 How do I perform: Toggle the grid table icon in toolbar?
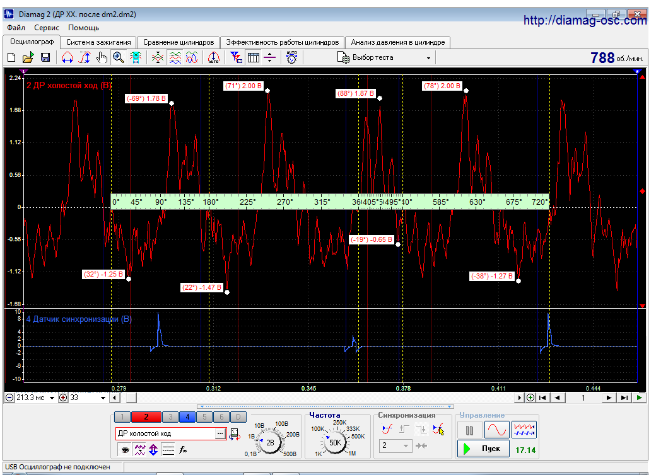coord(254,58)
